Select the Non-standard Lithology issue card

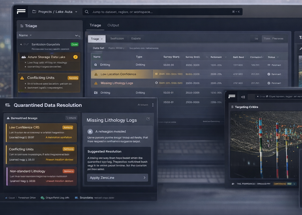(x=42, y=176)
